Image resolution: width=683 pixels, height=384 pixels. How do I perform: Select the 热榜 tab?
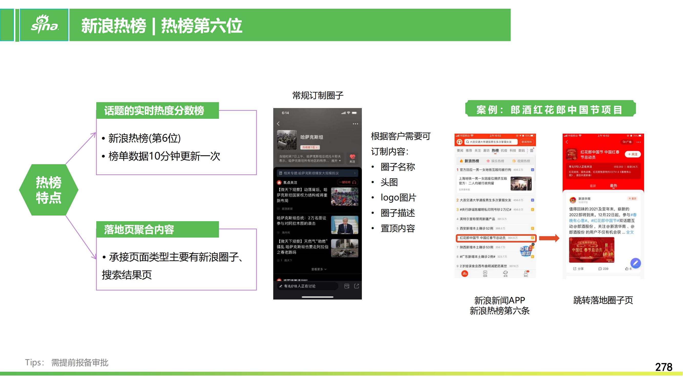pyautogui.click(x=495, y=151)
